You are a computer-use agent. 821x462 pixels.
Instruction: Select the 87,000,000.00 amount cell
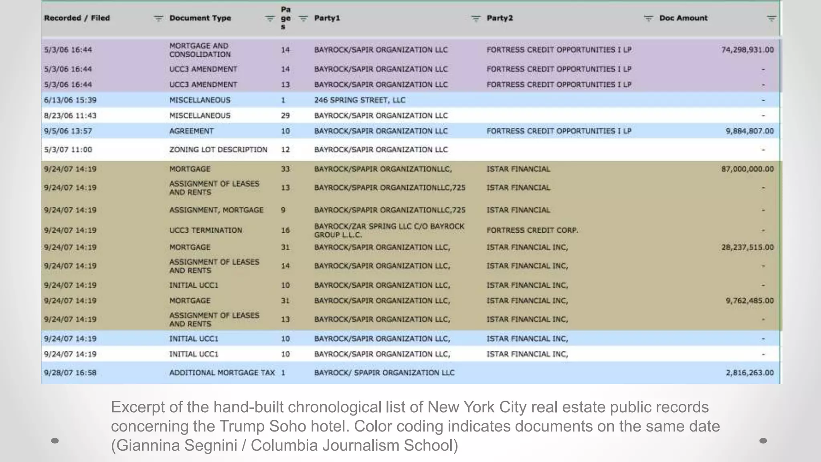point(748,169)
